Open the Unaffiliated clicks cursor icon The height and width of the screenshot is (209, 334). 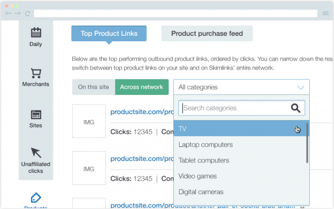pyautogui.click(x=36, y=153)
